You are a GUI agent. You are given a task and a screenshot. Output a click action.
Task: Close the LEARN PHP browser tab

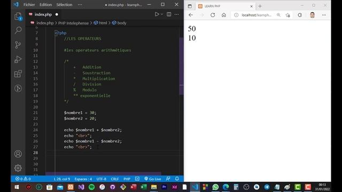point(251,6)
